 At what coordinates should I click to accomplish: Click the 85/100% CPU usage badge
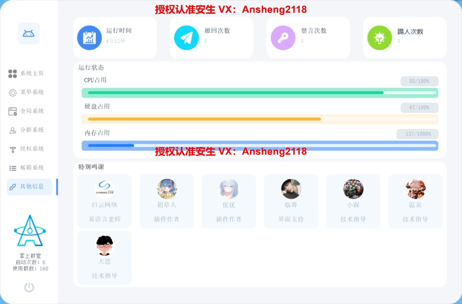point(419,81)
